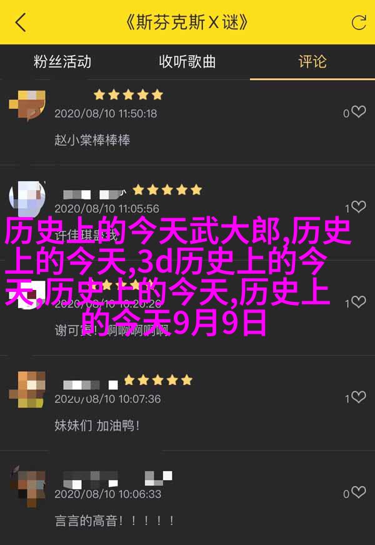Like the 赵小棠棒棒棒 comment heart
Image resolution: width=375 pixels, height=545 pixels.
pyautogui.click(x=358, y=112)
